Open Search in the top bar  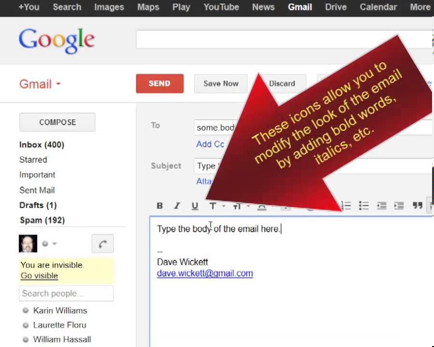coord(67,7)
